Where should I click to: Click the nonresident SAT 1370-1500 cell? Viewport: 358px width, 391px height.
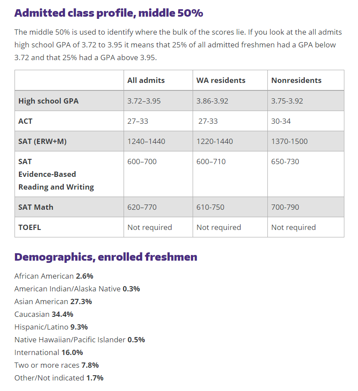[x=289, y=141]
